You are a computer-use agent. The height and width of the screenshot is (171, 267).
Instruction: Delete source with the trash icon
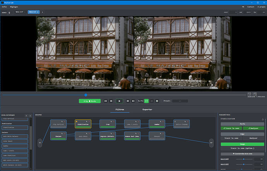click(x=9, y=13)
